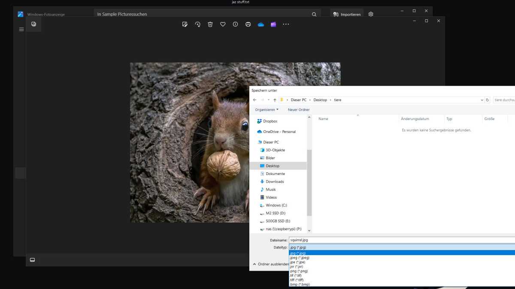Delete the photo with the trash icon
The image size is (515, 289).
[210, 24]
